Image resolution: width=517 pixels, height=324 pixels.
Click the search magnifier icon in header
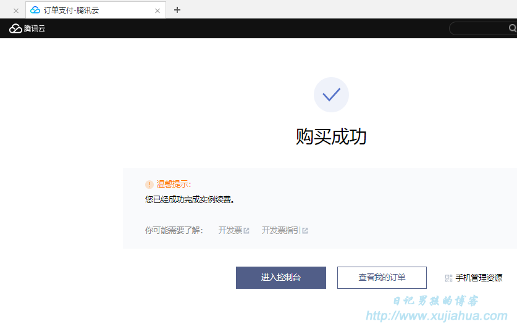[x=513, y=28]
